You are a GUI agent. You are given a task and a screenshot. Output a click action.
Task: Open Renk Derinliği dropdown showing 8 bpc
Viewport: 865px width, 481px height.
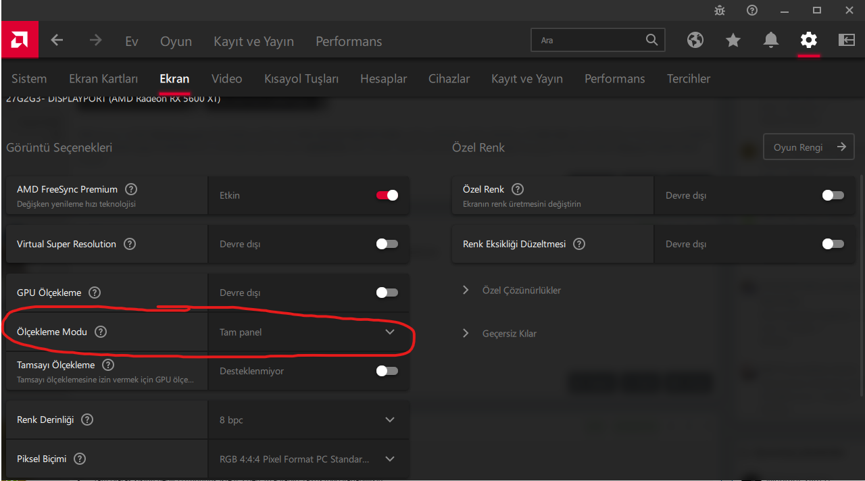tap(308, 420)
